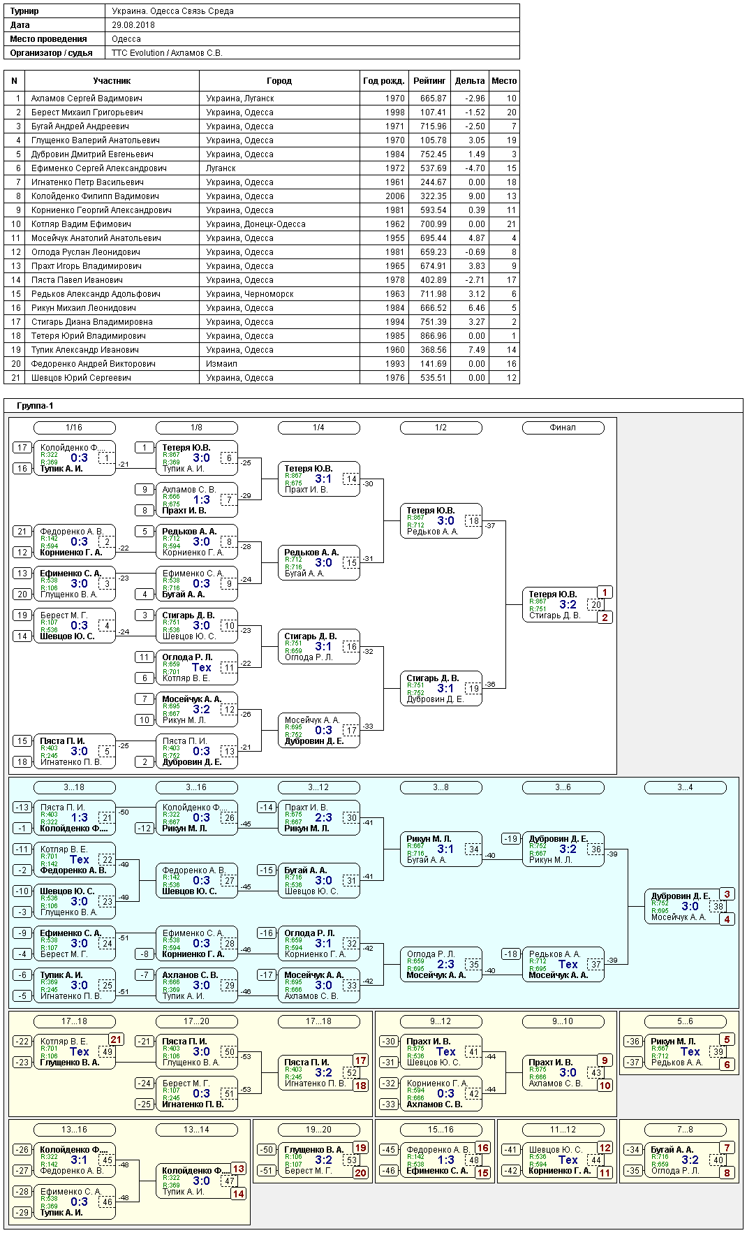This screenshot has height=1233, width=747.
Task: Open quarterfinal Стигарь vs Оглода 3:1
Action: [x=318, y=647]
